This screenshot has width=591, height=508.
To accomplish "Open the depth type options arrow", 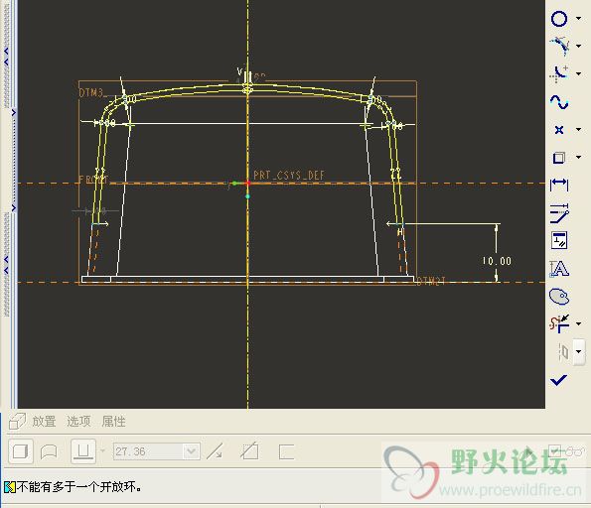I will (102, 450).
